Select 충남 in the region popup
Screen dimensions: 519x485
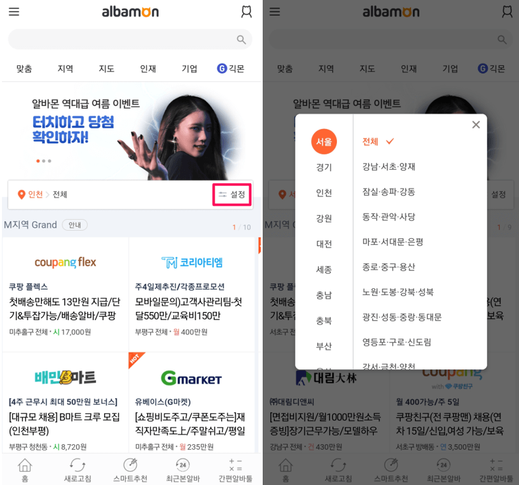coord(323,295)
